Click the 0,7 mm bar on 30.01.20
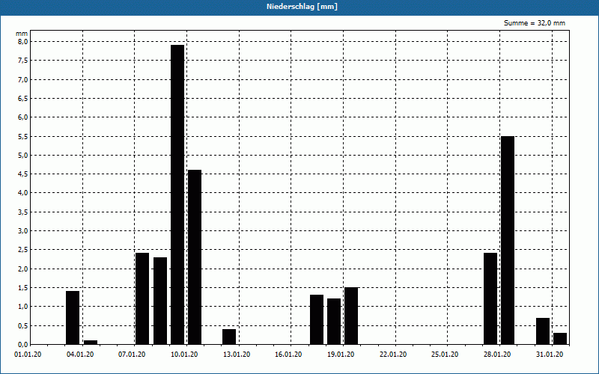The image size is (599, 374). pyautogui.click(x=543, y=331)
